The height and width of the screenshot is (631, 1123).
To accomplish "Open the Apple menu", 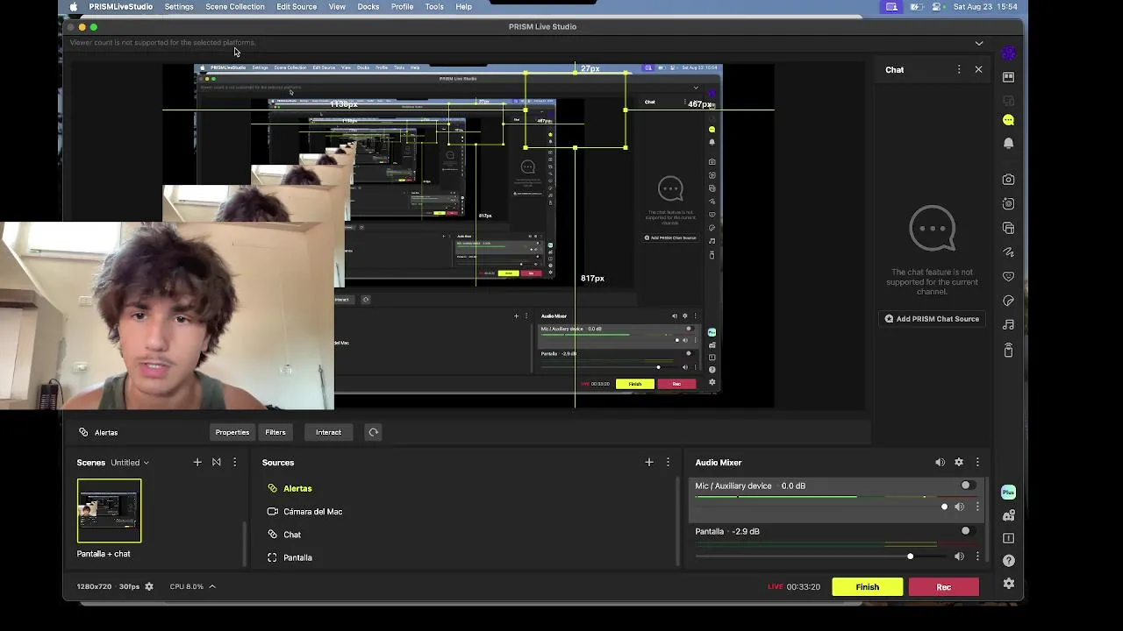I will pos(73,7).
